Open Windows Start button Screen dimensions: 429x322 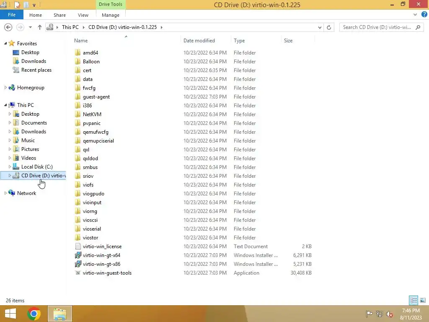pyautogui.click(x=10, y=314)
